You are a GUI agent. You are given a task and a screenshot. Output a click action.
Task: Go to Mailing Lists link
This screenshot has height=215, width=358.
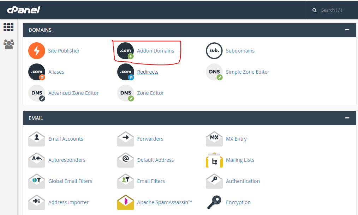(240, 160)
